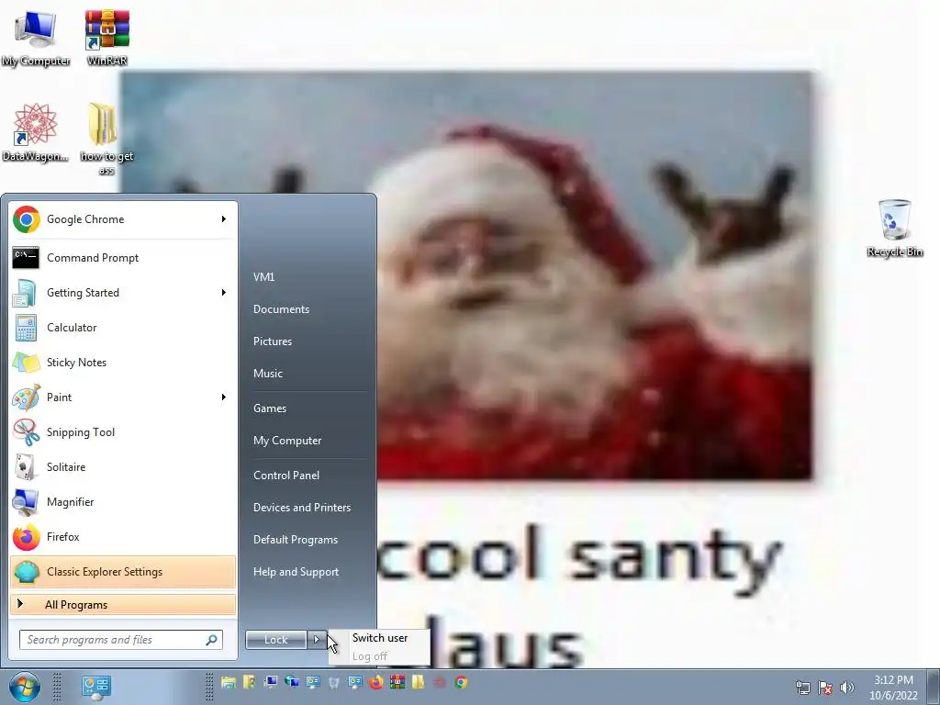Open Music from the Start menu
This screenshot has height=705, width=940.
(268, 374)
